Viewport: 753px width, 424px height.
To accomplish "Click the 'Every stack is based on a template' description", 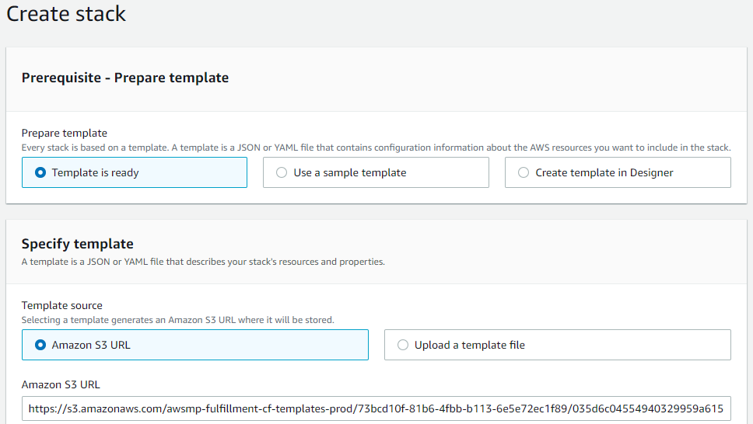I will [376, 148].
